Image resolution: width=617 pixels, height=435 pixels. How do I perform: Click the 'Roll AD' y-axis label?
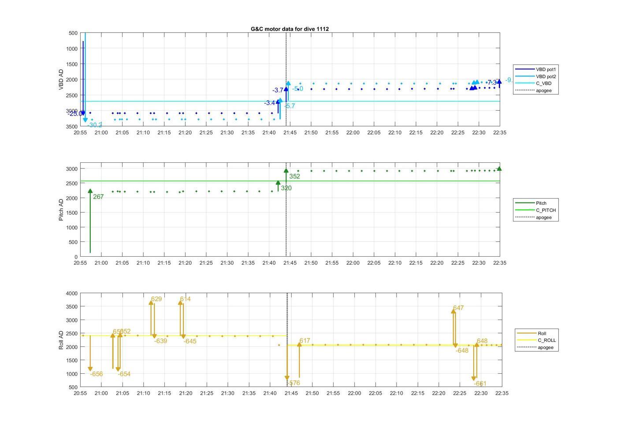click(61, 340)
